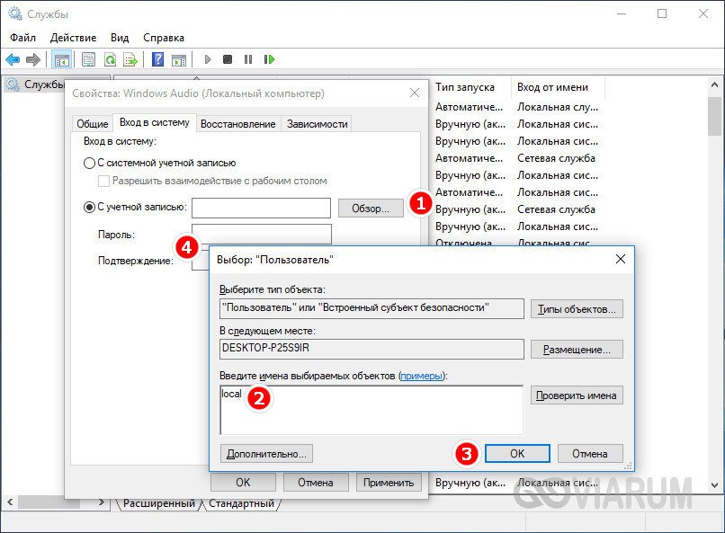
Task: Click the object names text area
Action: tap(371, 410)
